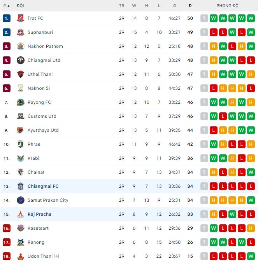Click the Kasetsart team logo

tap(21, 228)
